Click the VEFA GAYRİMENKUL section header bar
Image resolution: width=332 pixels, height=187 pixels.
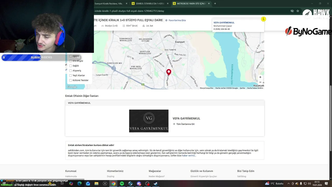click(x=165, y=103)
